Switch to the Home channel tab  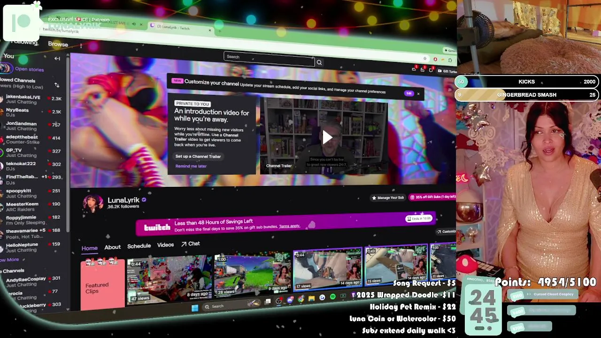point(89,248)
